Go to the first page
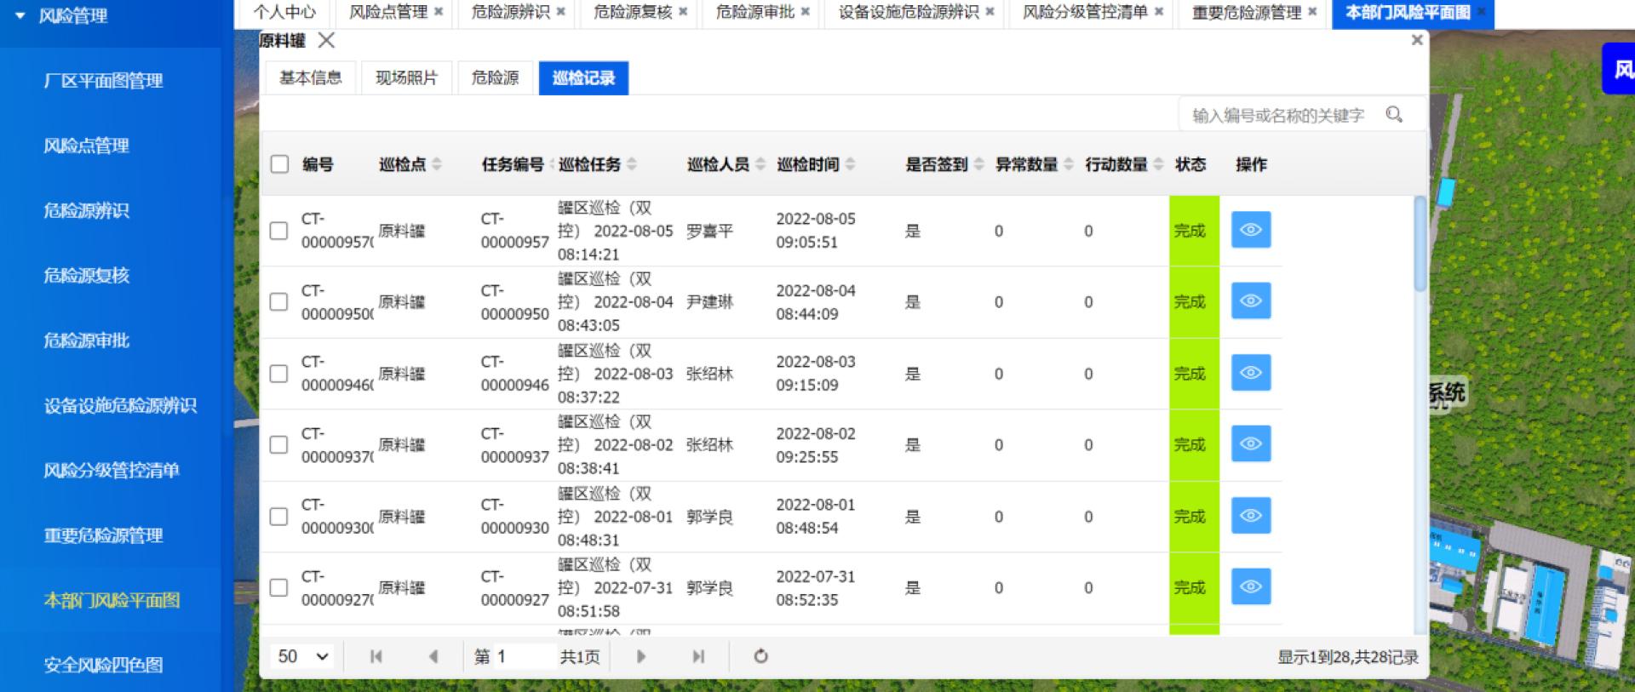Screen dimensions: 1635x692 pyautogui.click(x=376, y=656)
